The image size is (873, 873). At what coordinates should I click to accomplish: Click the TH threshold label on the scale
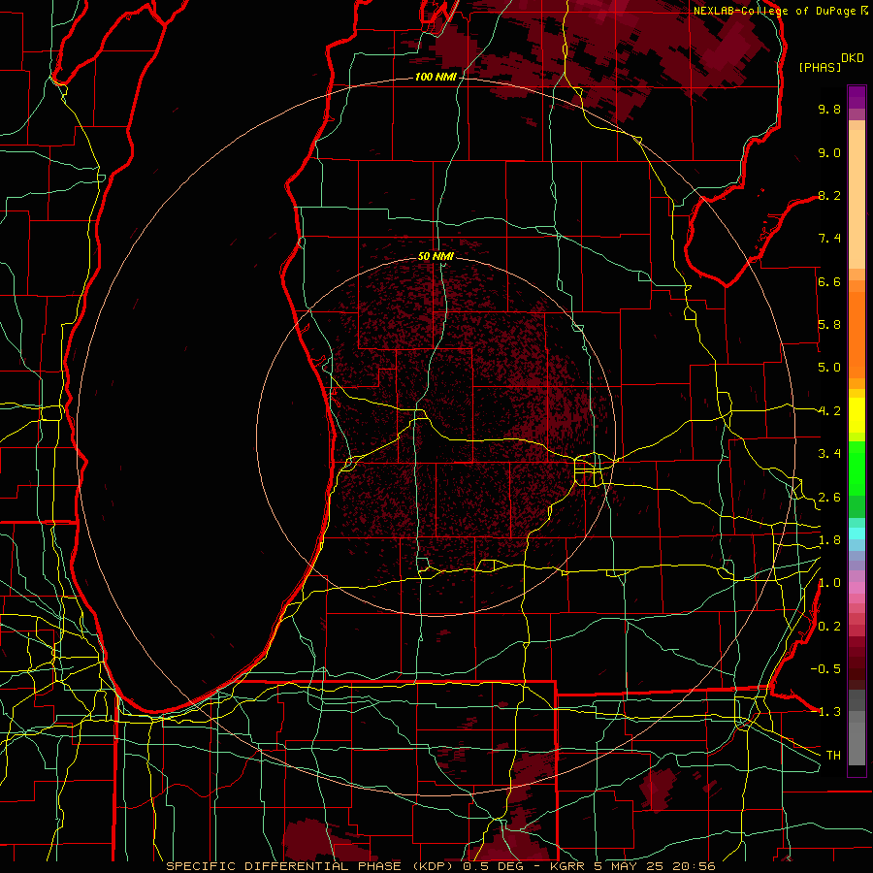point(833,756)
